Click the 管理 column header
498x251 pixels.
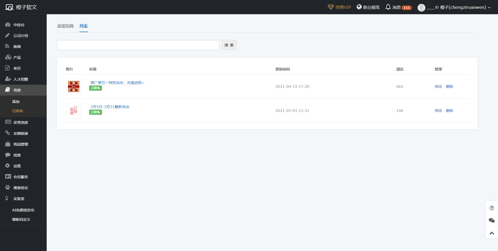[x=438, y=69]
